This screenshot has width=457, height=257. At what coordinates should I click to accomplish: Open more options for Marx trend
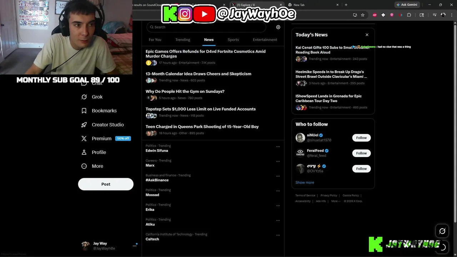[278, 161]
